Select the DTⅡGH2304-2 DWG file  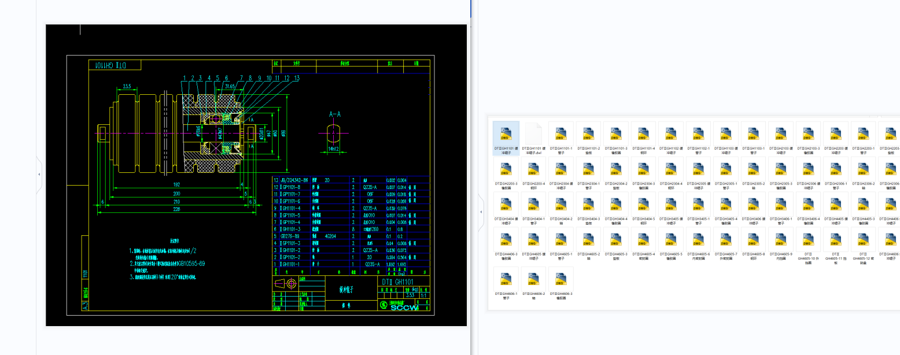tap(616, 173)
